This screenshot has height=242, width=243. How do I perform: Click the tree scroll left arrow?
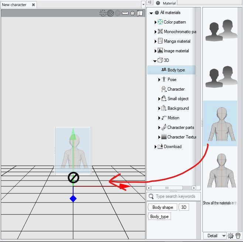149,188
